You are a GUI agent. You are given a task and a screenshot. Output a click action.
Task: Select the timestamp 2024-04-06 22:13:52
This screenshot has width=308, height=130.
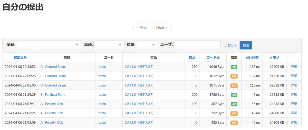click(20, 67)
